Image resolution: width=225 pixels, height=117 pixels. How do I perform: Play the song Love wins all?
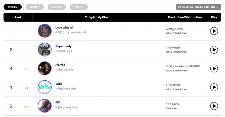coord(214,31)
